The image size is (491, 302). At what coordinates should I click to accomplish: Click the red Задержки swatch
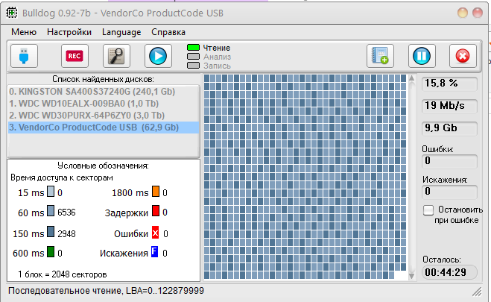[x=156, y=211]
